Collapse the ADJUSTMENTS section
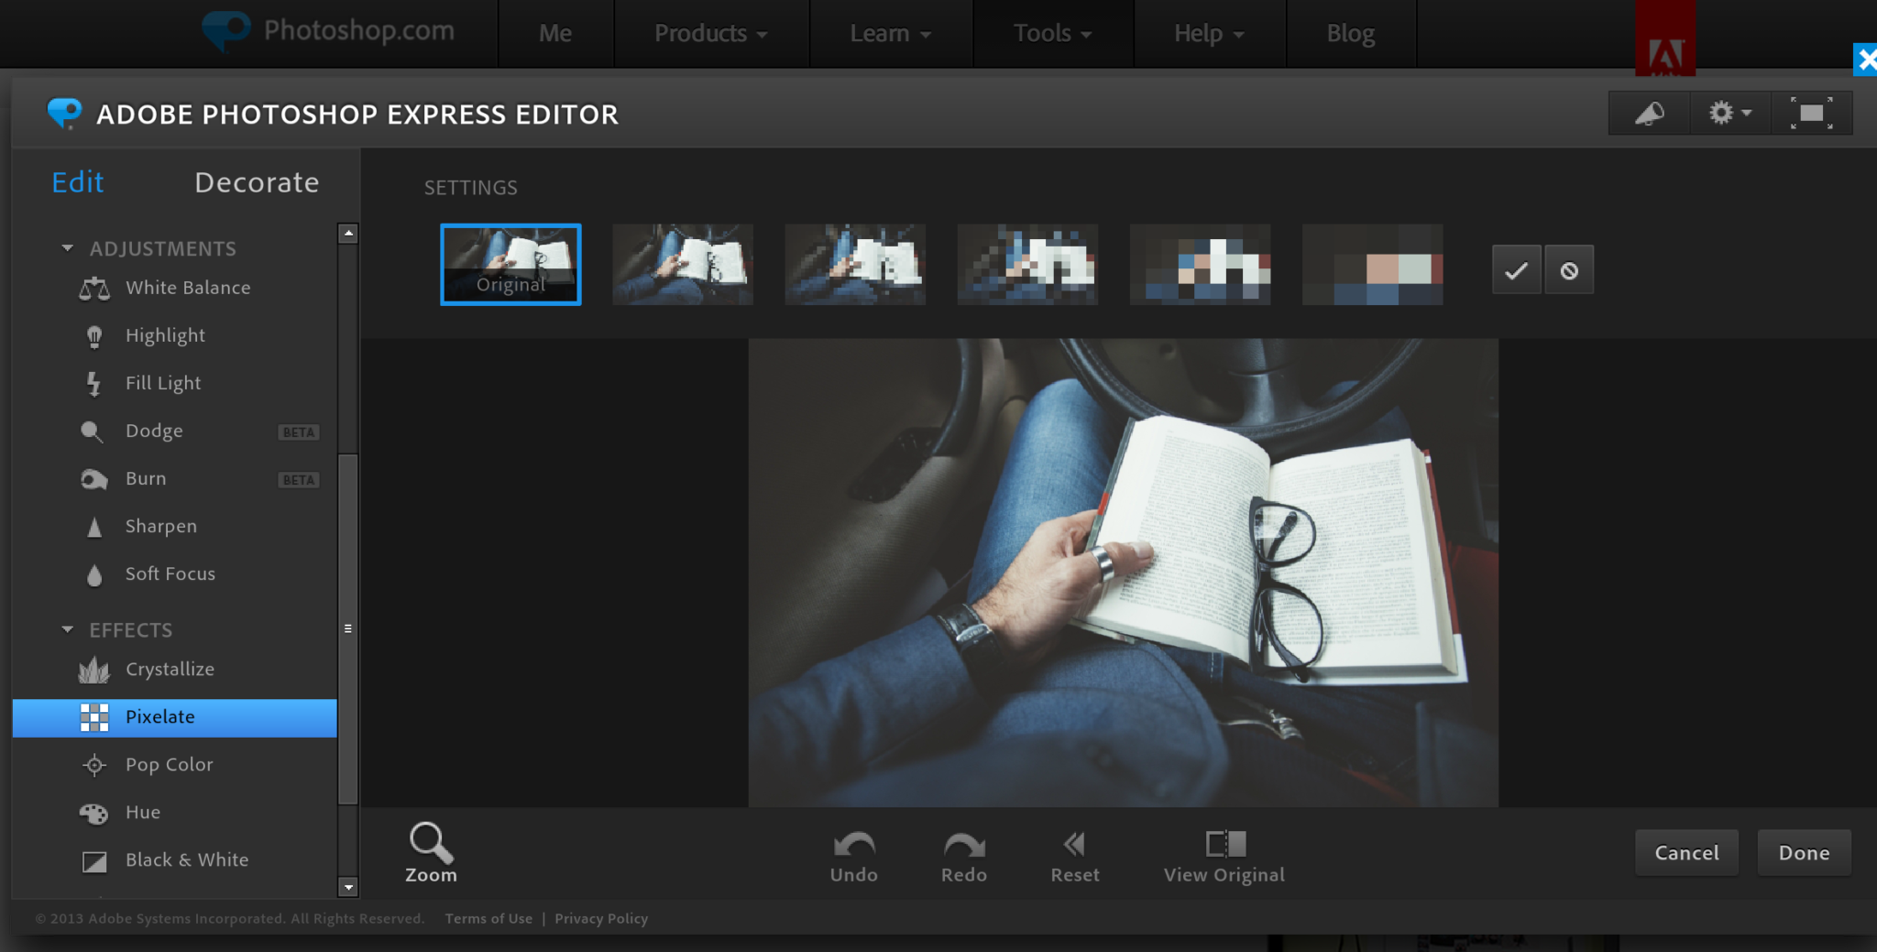Screen dimensions: 1877x952 click(67, 248)
